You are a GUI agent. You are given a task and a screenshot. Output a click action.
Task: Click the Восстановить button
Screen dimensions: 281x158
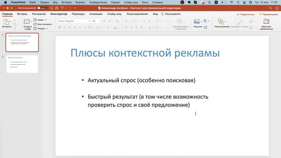click(x=43, y=24)
